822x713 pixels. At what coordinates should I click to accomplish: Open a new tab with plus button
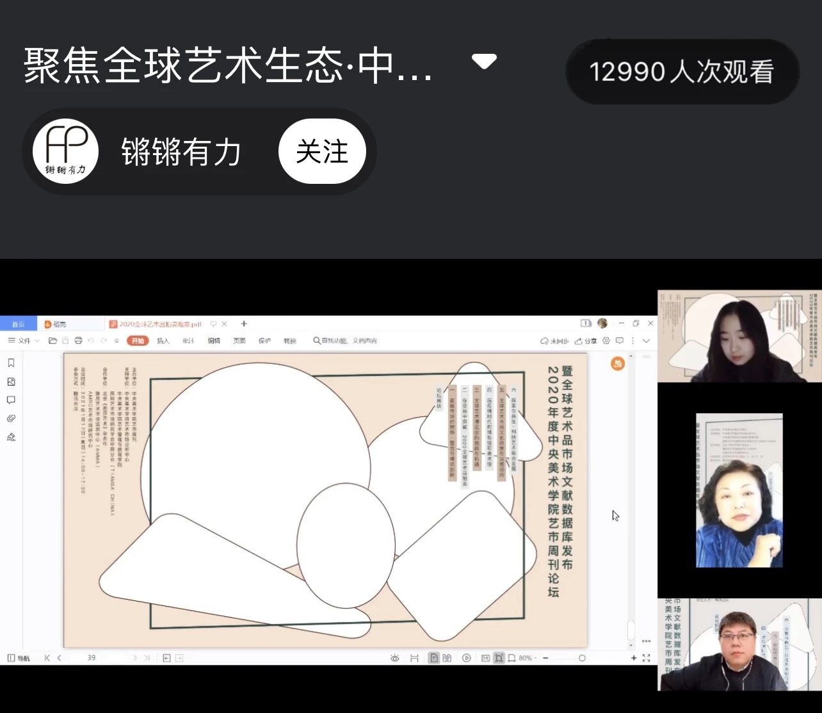[x=244, y=324]
